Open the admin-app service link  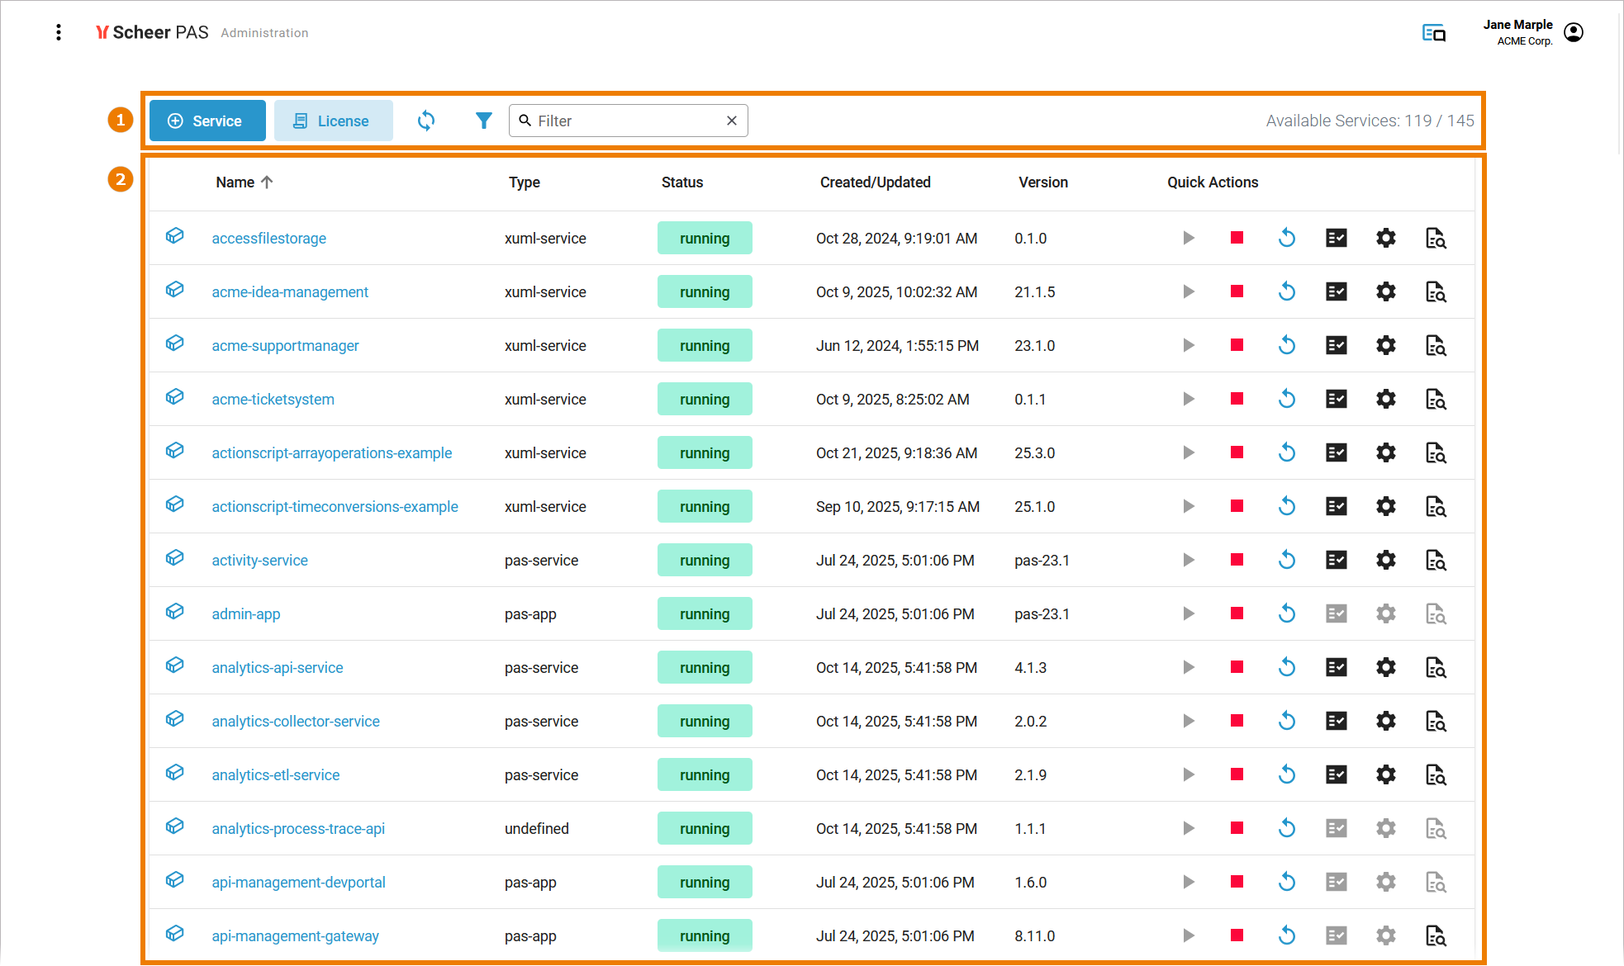pos(245,613)
